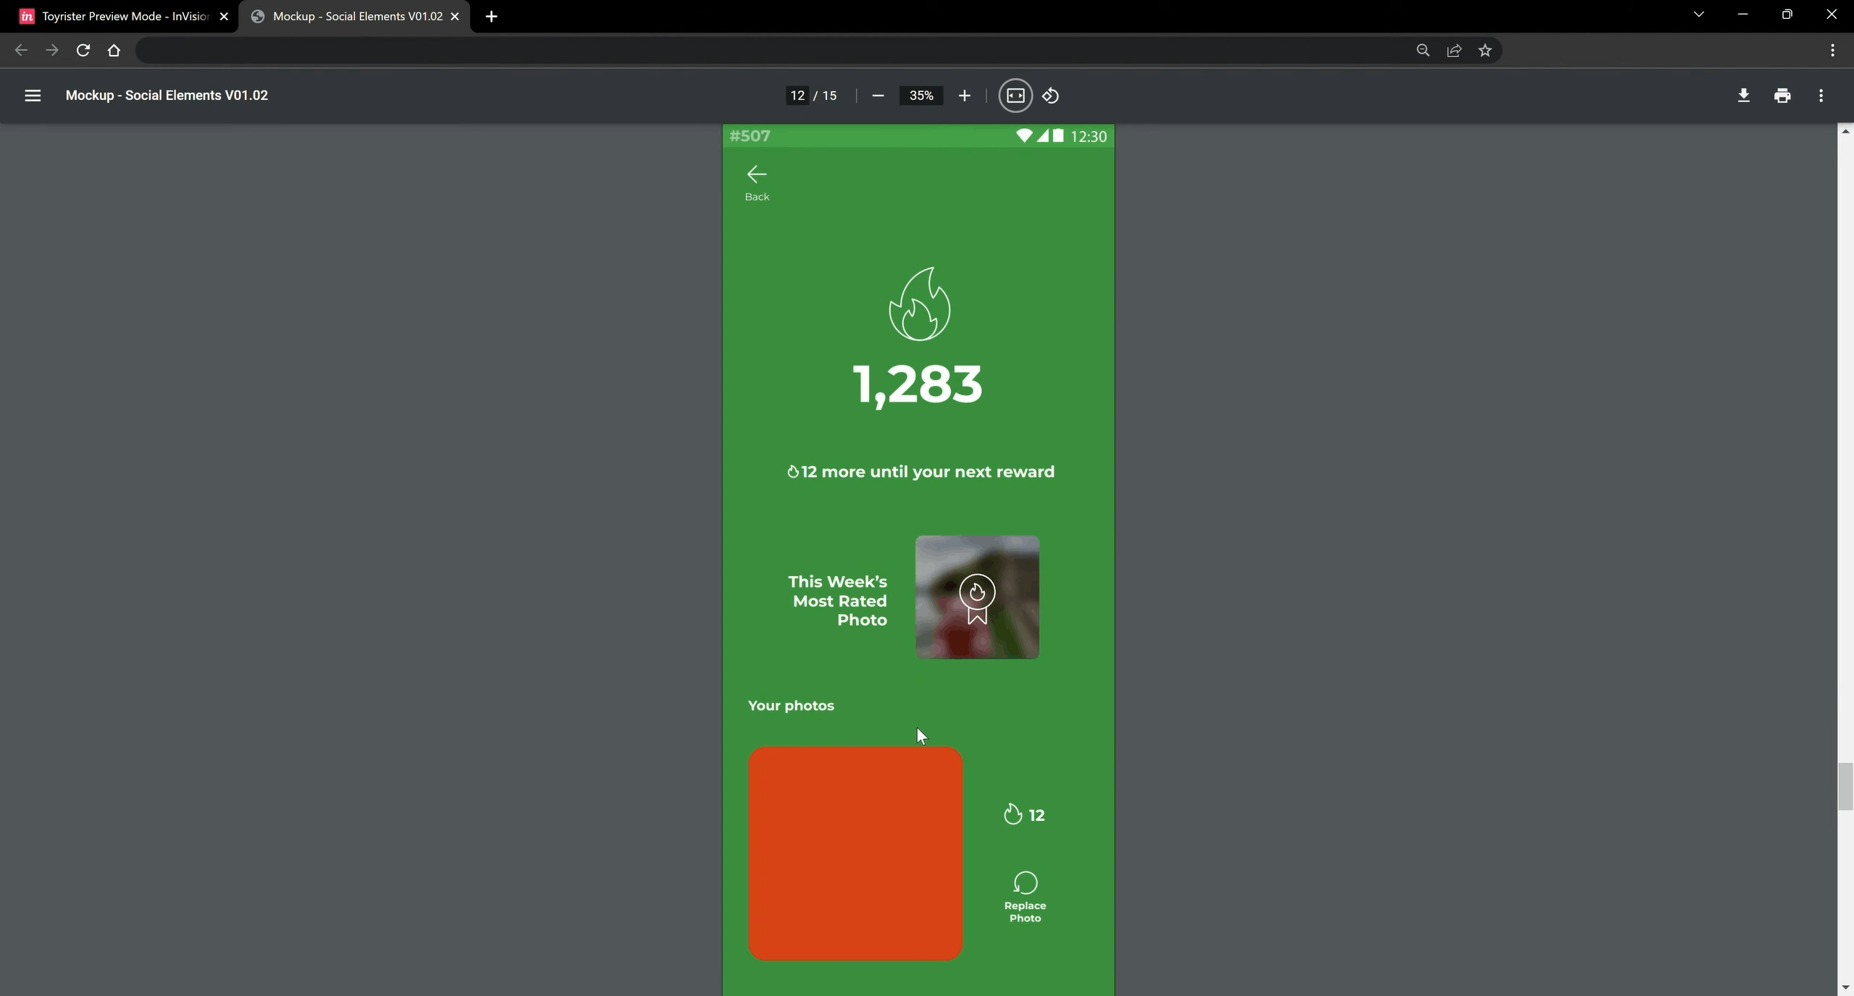Open the PDF sidebar menu icon
This screenshot has width=1854, height=996.
pyautogui.click(x=33, y=96)
